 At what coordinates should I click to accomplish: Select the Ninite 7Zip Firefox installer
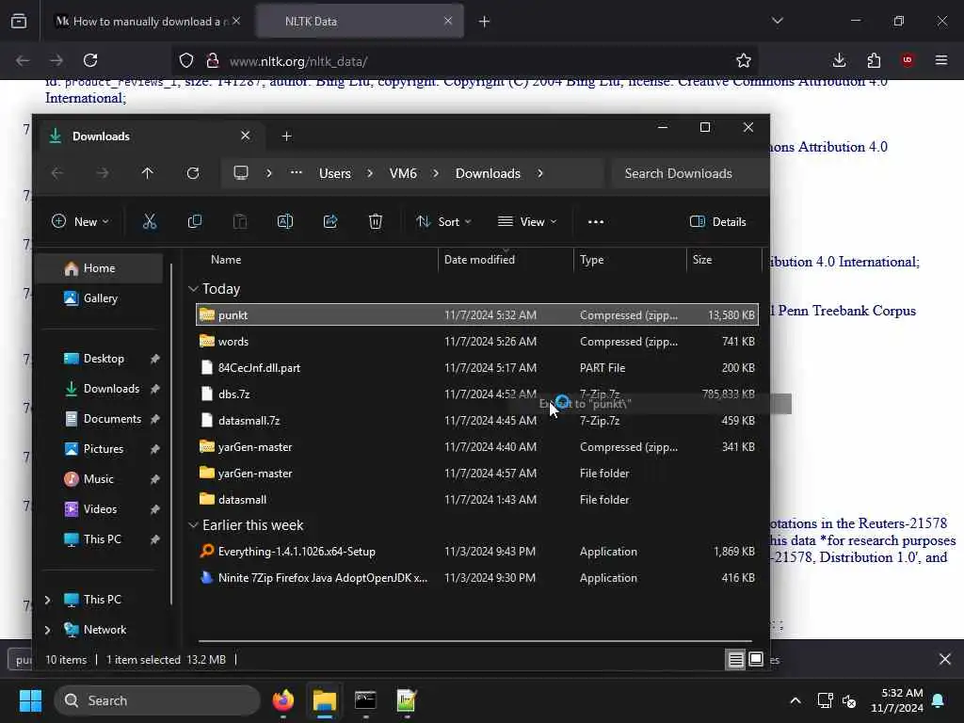[476, 578]
